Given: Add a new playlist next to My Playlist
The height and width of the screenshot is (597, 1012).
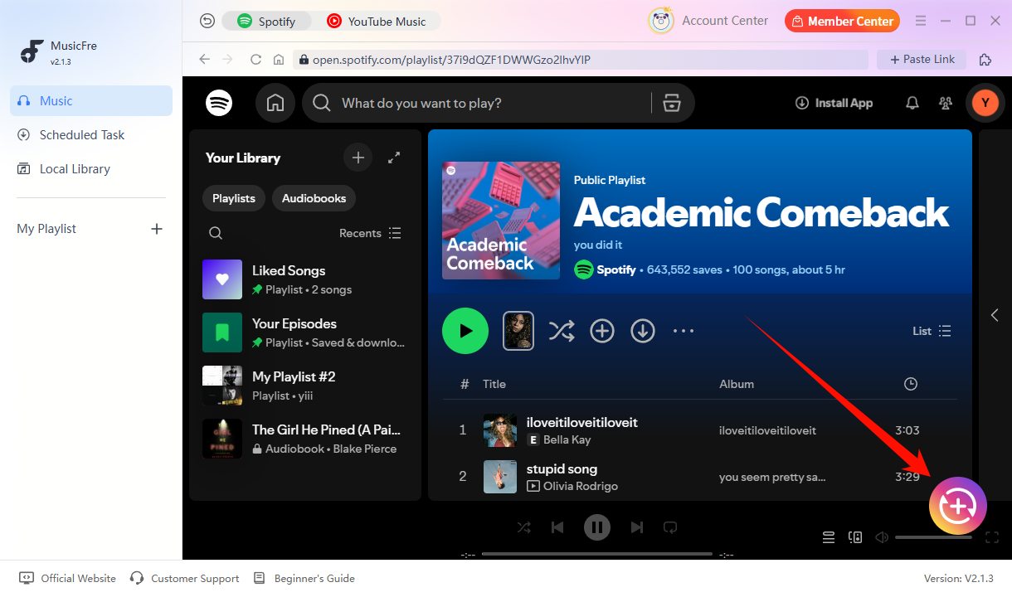Looking at the screenshot, I should tap(157, 229).
